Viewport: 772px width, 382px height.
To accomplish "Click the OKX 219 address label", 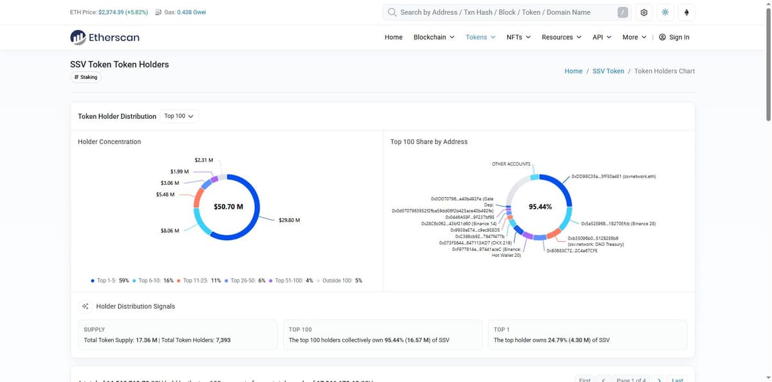I will tap(475, 243).
